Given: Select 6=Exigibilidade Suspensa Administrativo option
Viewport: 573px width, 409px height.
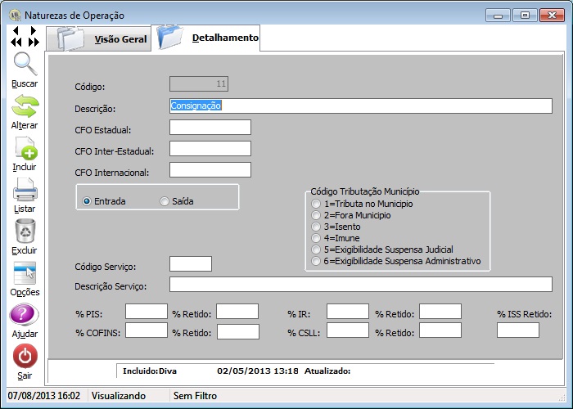Looking at the screenshot, I should (316, 262).
